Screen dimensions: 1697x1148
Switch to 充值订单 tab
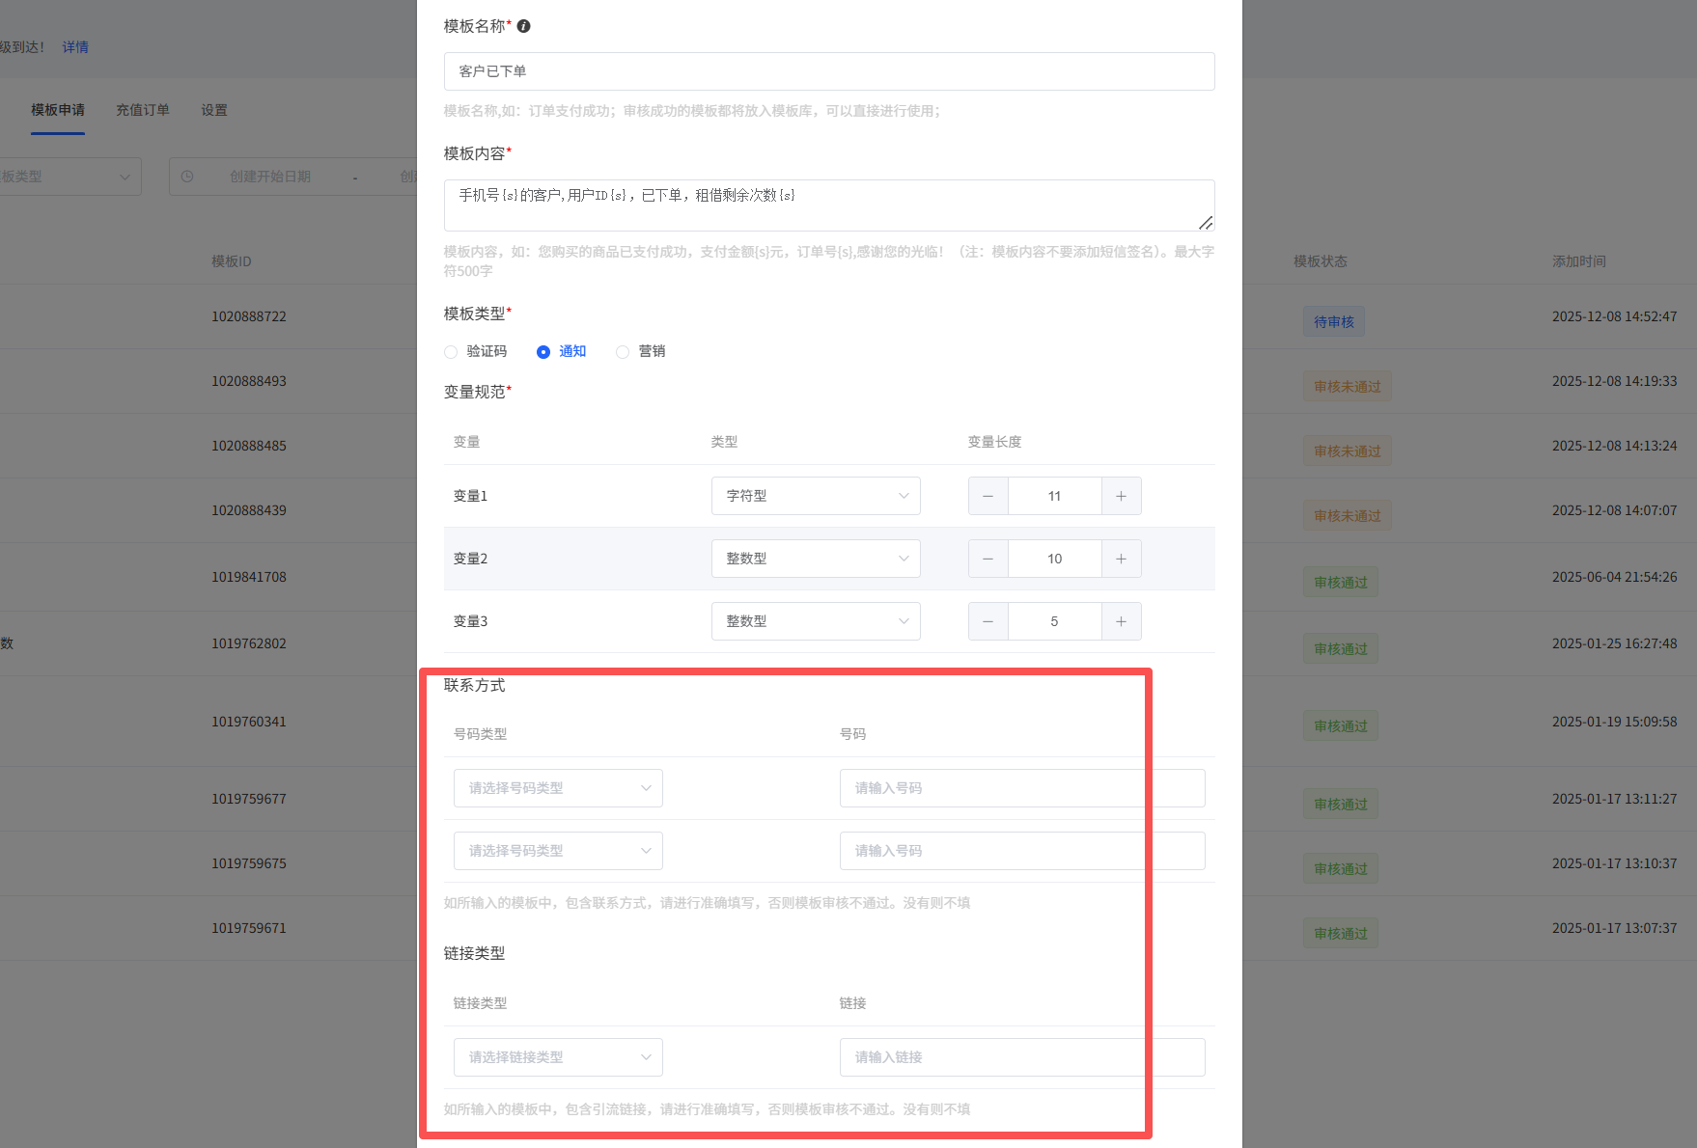tap(143, 110)
